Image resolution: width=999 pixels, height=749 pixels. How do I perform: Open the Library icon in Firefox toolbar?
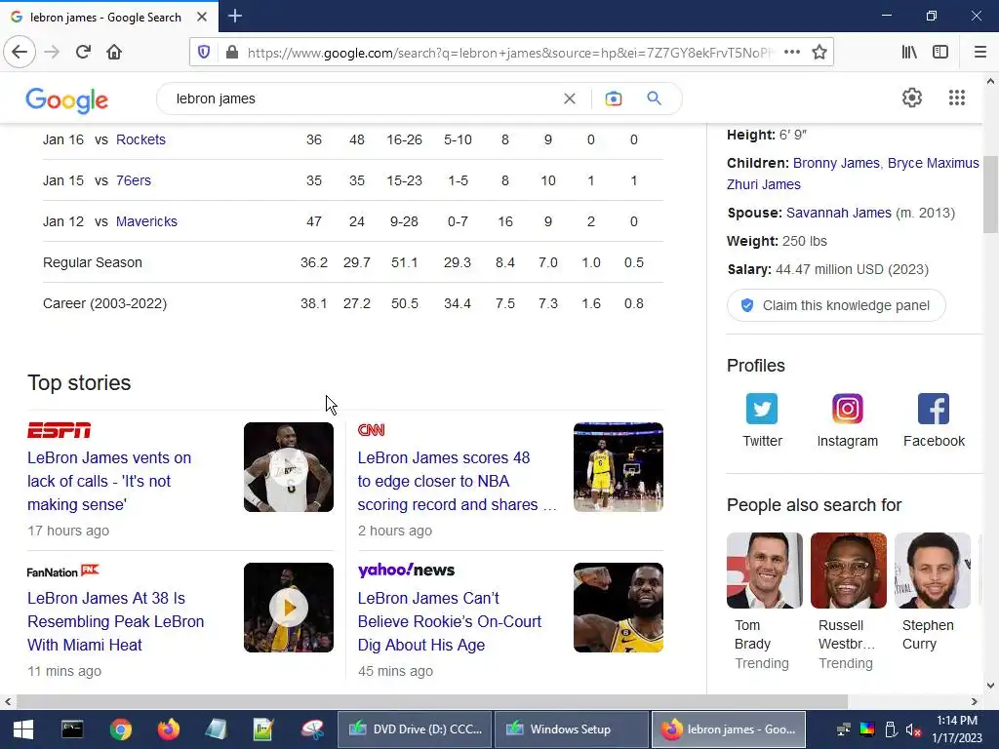click(x=909, y=53)
